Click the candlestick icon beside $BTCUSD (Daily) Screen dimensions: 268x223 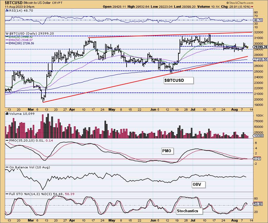point(7,33)
